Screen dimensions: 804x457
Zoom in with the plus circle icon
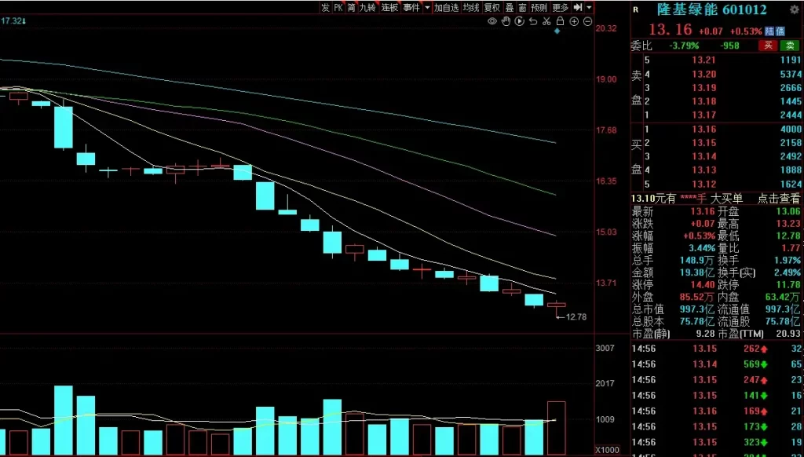(574, 21)
